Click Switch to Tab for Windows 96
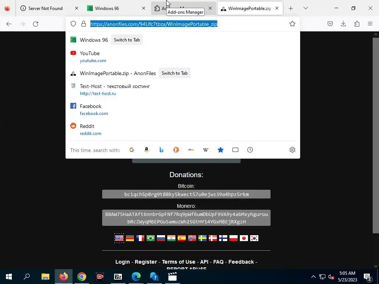This screenshot has height=284, width=379. (127, 40)
